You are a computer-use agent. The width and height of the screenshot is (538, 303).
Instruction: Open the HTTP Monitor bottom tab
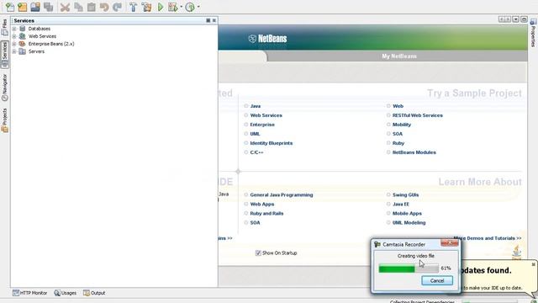(x=30, y=293)
